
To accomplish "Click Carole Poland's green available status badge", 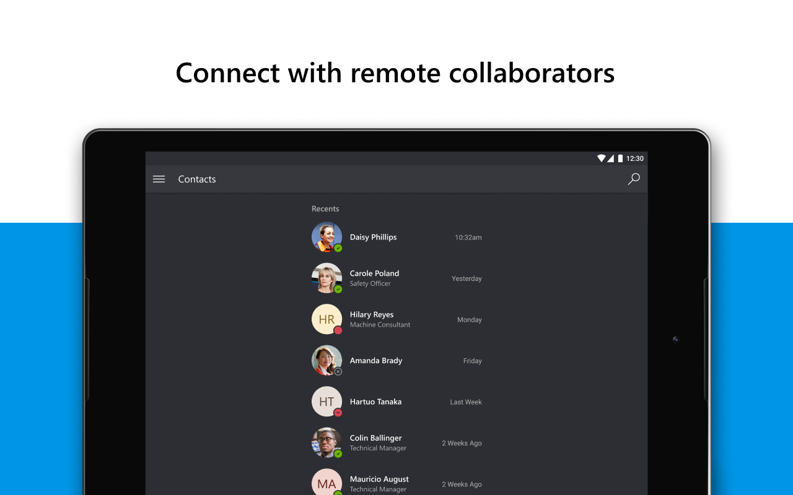I will (338, 289).
